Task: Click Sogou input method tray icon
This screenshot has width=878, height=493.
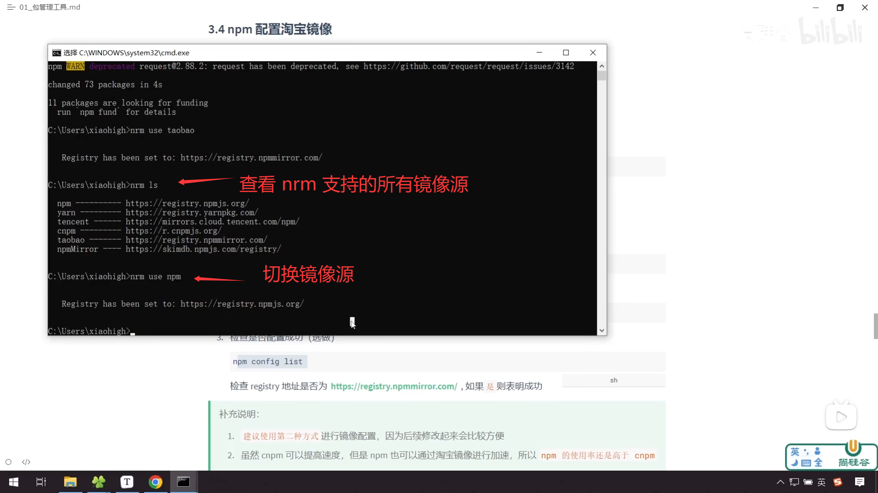Action: pos(838,482)
